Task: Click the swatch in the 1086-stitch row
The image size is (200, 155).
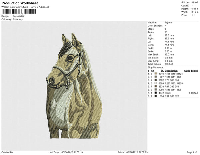Action: (155, 90)
